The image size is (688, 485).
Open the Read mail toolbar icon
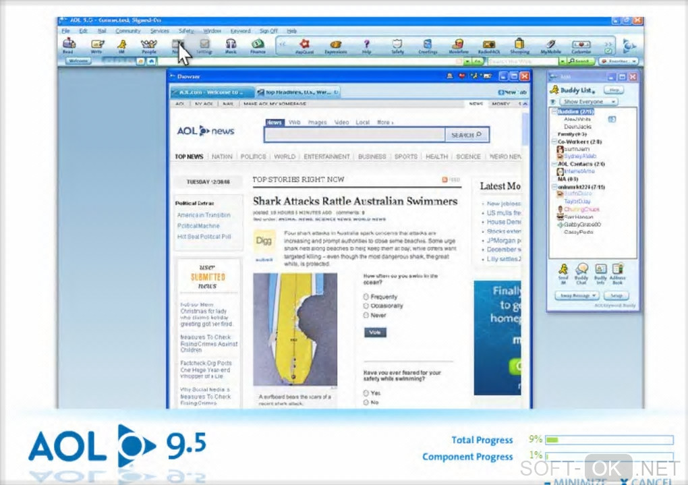tap(68, 45)
